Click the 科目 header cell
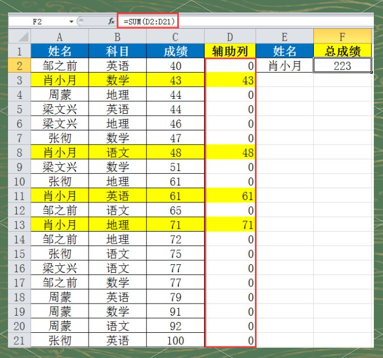Screen dimensions: 383x358 pos(118,51)
